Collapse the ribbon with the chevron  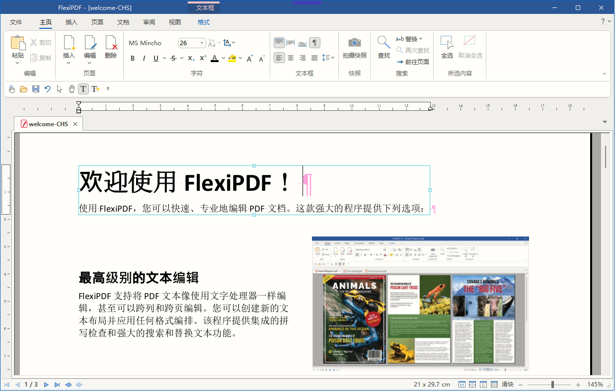[x=605, y=74]
